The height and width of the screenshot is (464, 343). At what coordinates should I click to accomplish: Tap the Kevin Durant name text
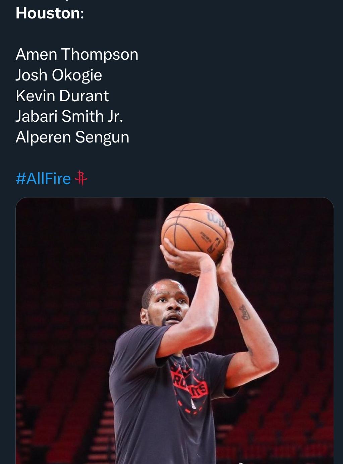tap(62, 96)
